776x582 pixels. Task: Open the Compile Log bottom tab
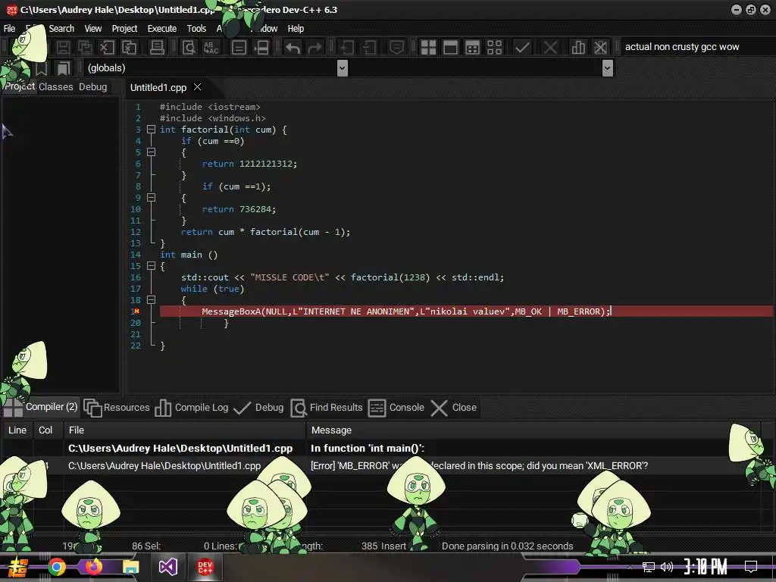tap(192, 408)
